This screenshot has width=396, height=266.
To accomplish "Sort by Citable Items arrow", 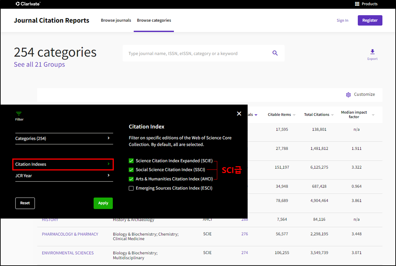I will click(x=294, y=115).
